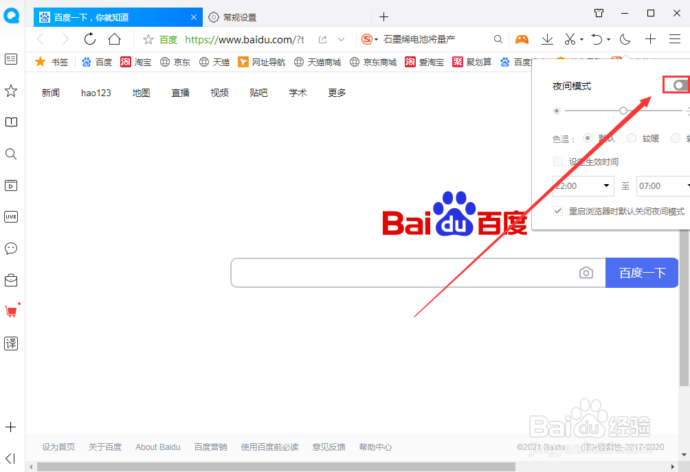The height and width of the screenshot is (472, 690).
Task: Open downloads icon in toolbar
Action: [547, 39]
